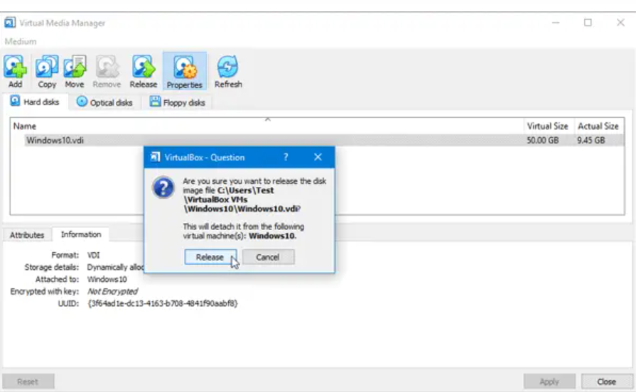Click the Move disk toolbar icon
The height and width of the screenshot is (392, 636).
[75, 72]
